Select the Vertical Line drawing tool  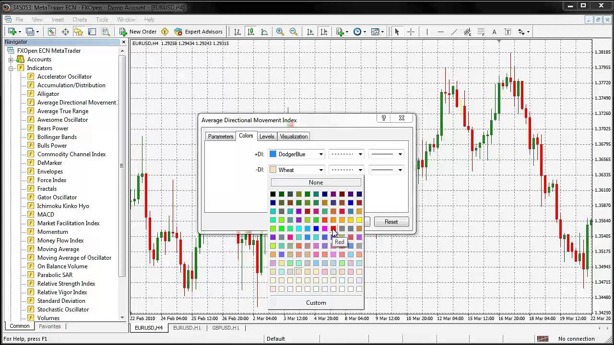426,32
